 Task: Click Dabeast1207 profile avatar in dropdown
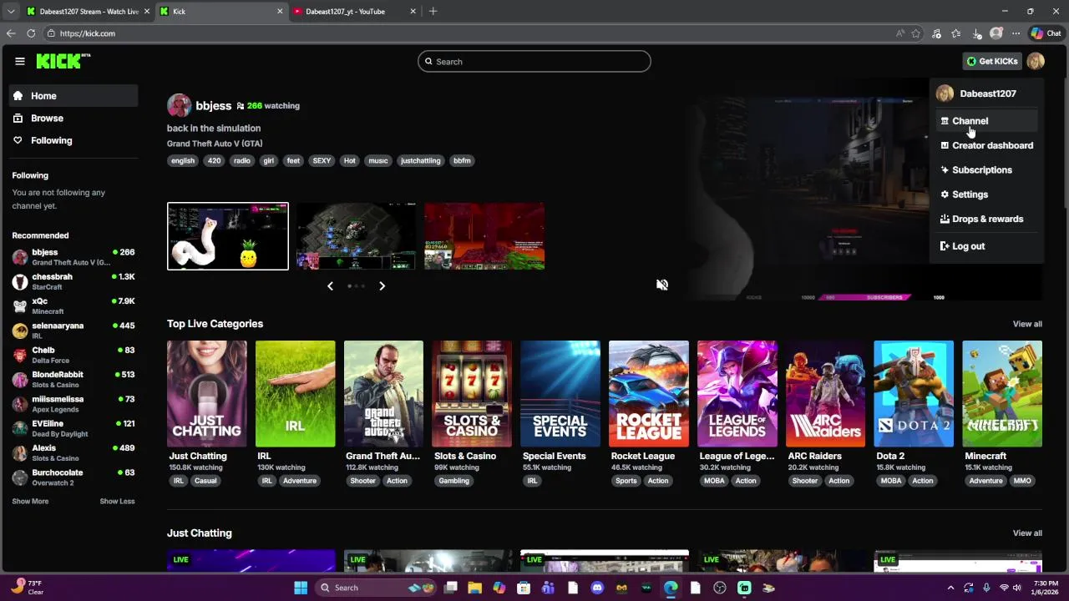pos(945,93)
